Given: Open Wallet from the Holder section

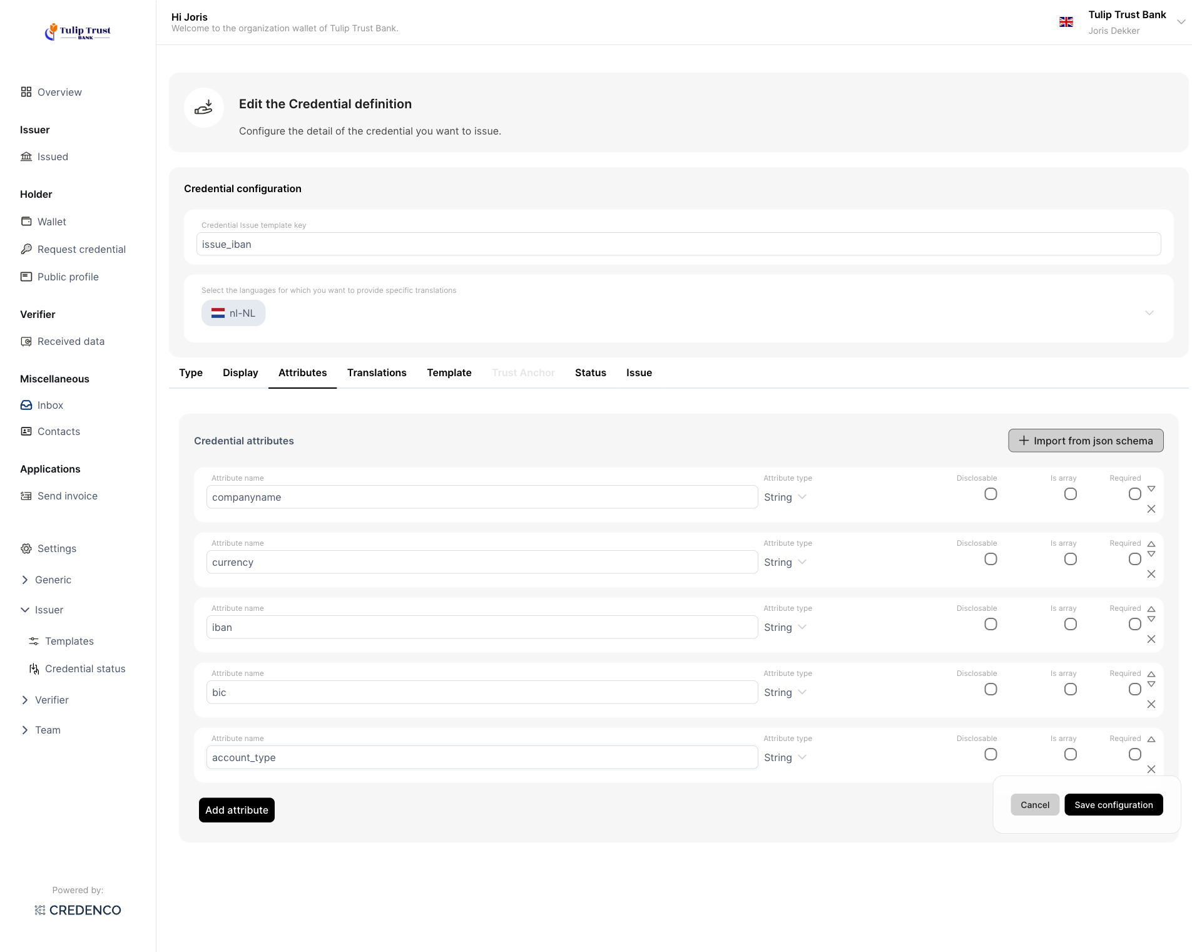Looking at the screenshot, I should (x=51, y=222).
